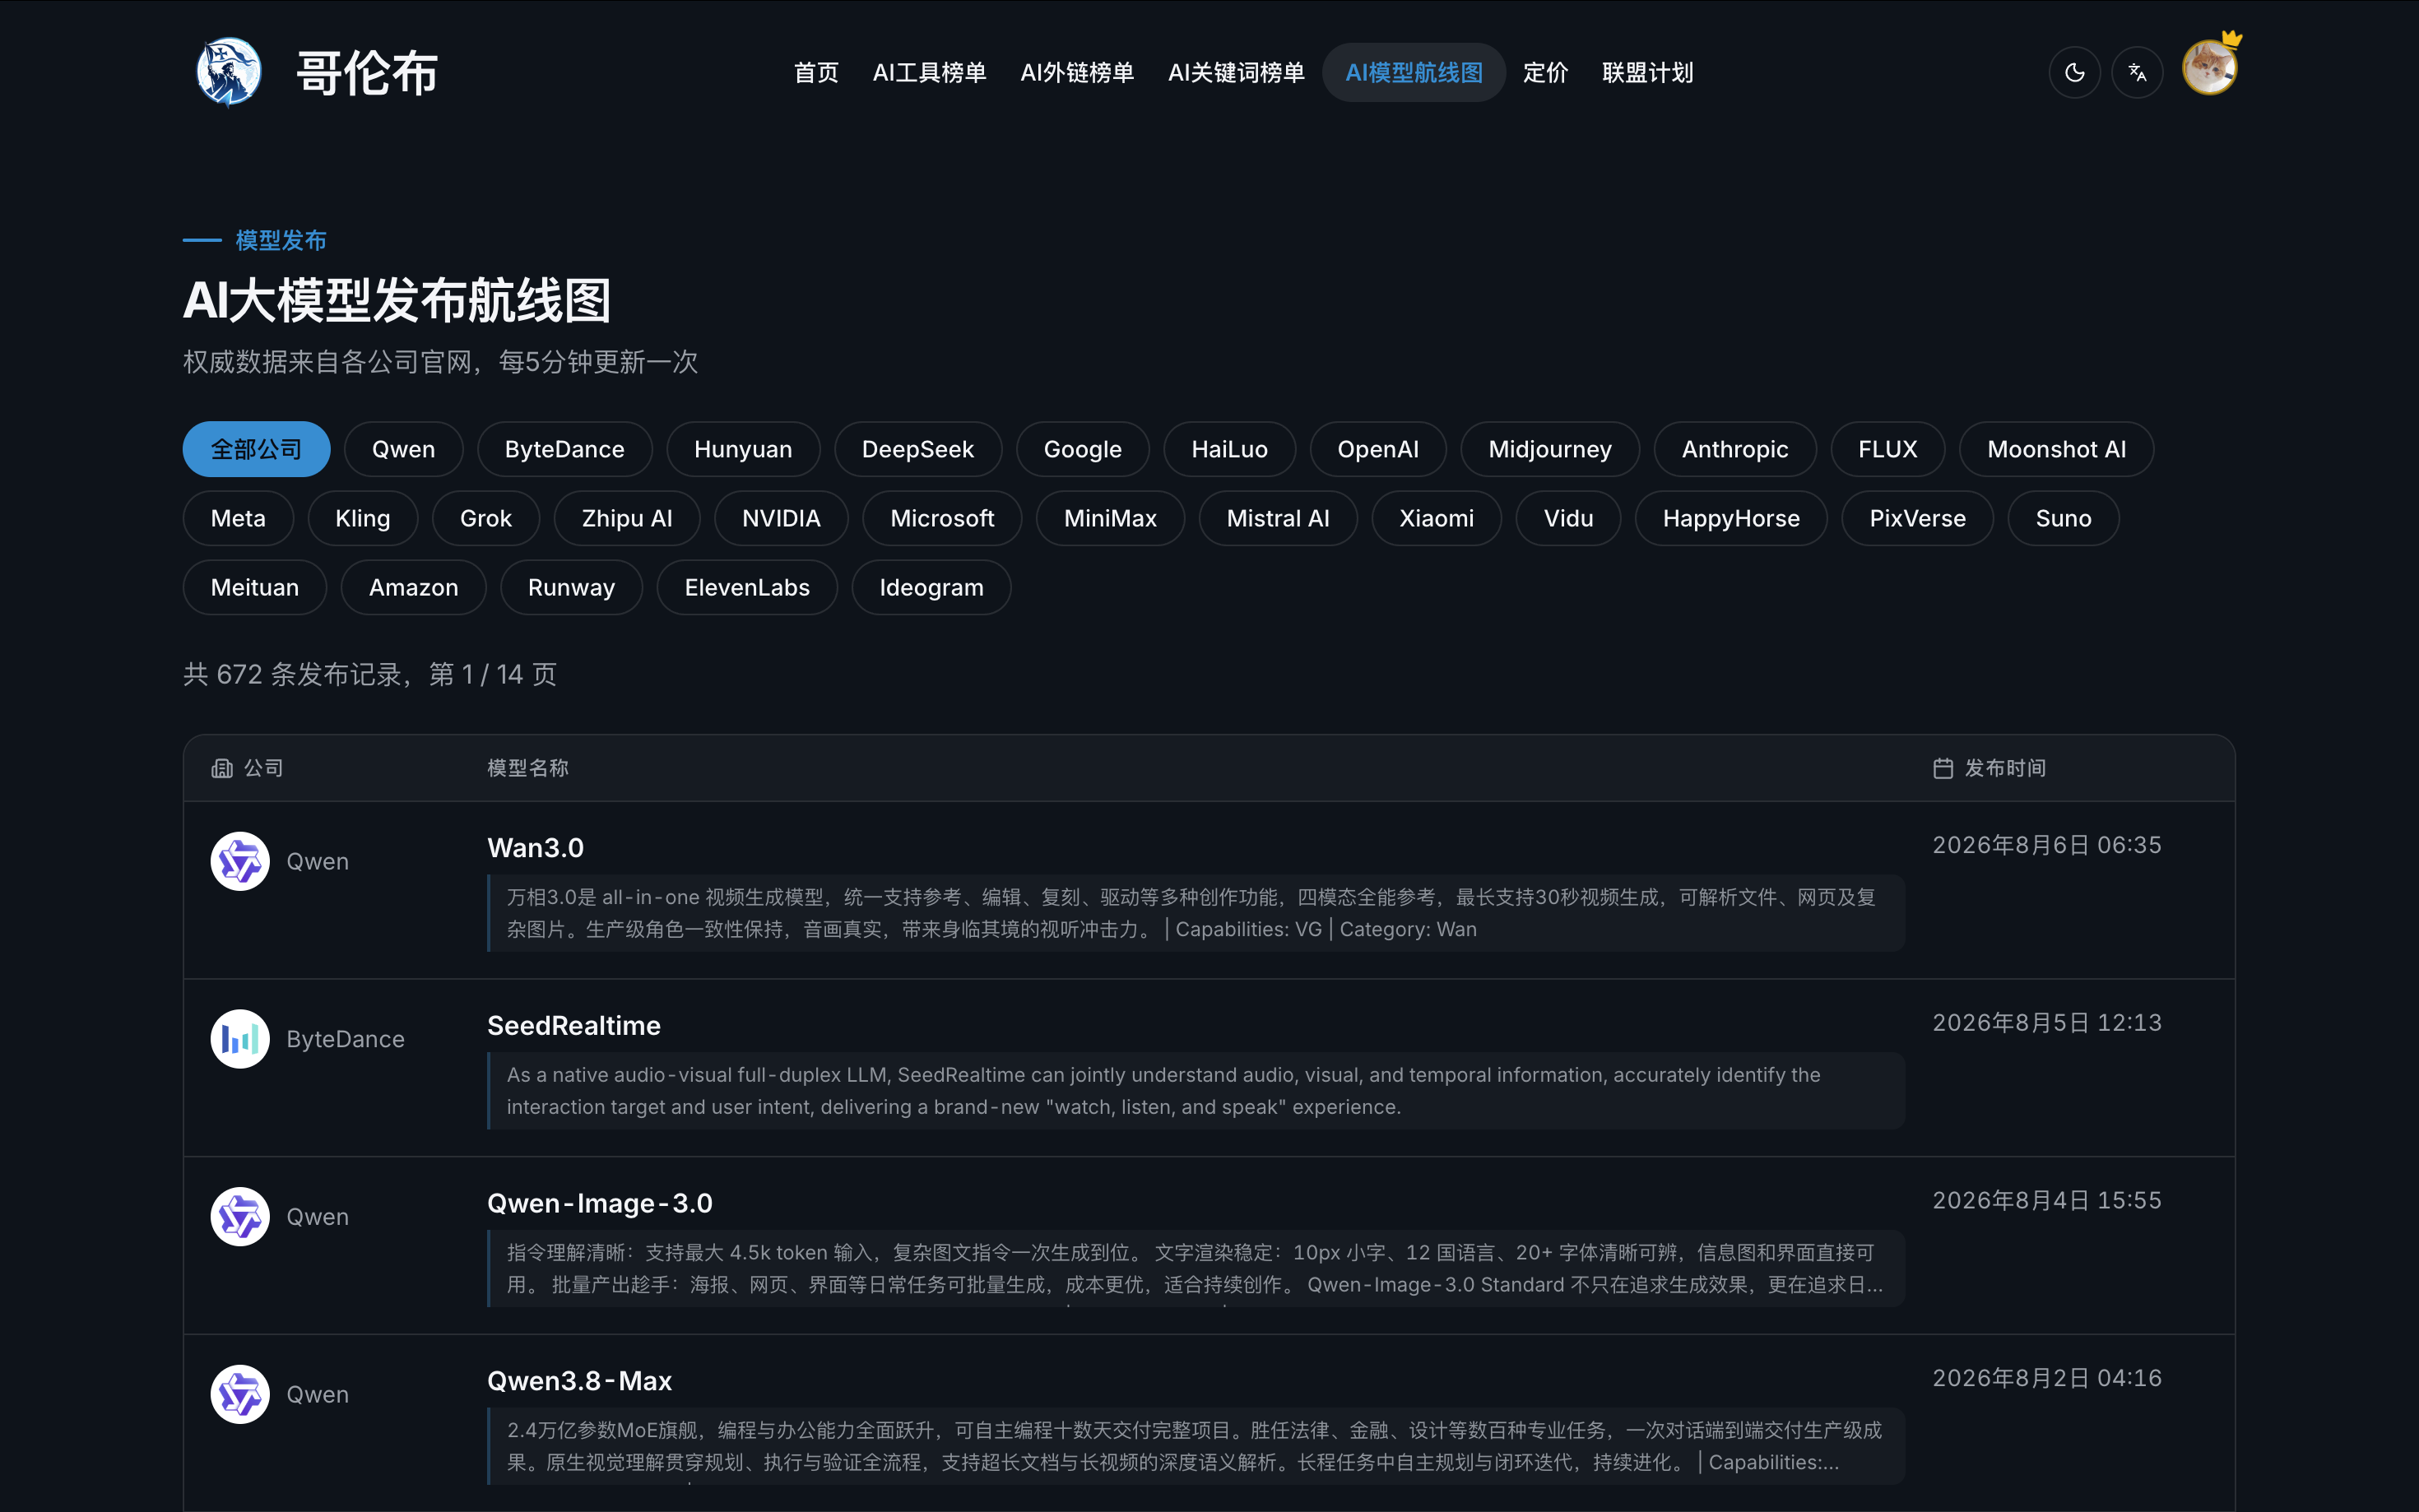This screenshot has width=2419, height=1512.
Task: Click the 2026年8月2日 04:16 release time
Action: click(x=2047, y=1378)
